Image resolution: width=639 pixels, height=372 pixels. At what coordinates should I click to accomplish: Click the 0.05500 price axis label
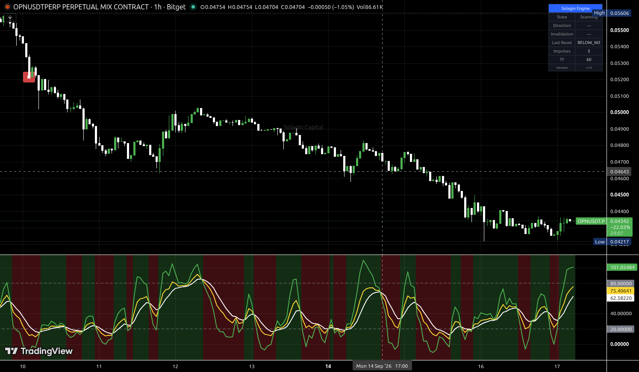[619, 30]
